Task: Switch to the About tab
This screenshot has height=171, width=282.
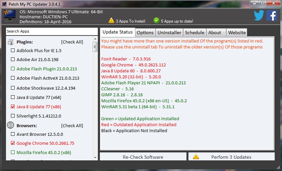Action: (216, 33)
